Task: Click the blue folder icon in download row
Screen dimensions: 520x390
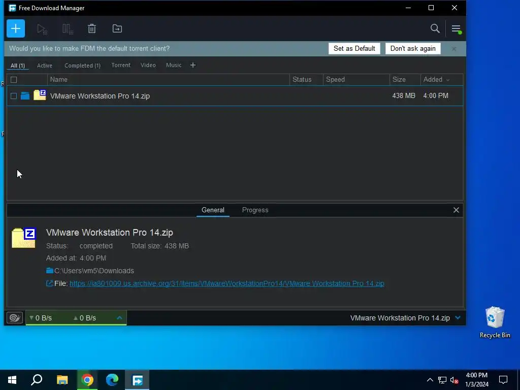Action: 25,96
